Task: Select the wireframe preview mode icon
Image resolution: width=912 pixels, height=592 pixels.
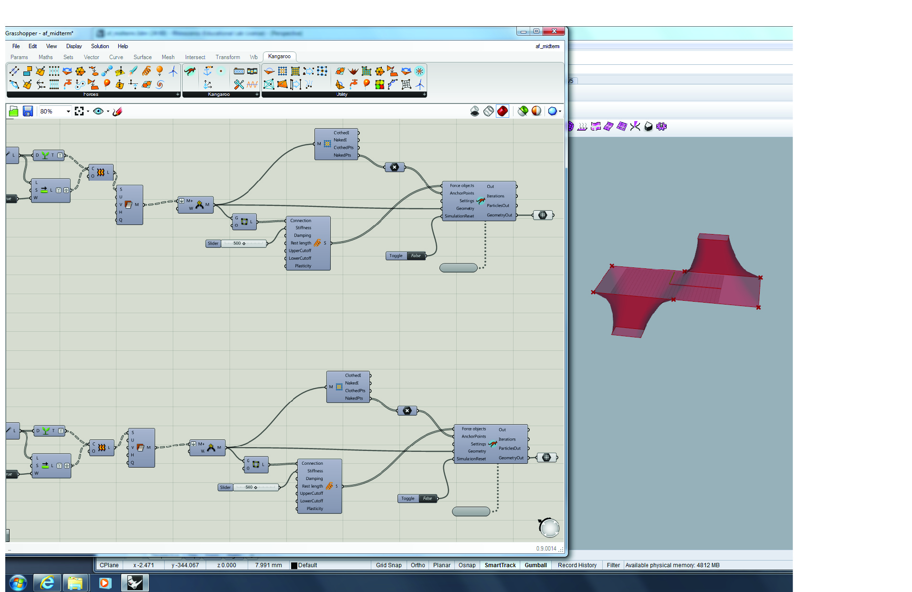Action: click(489, 112)
